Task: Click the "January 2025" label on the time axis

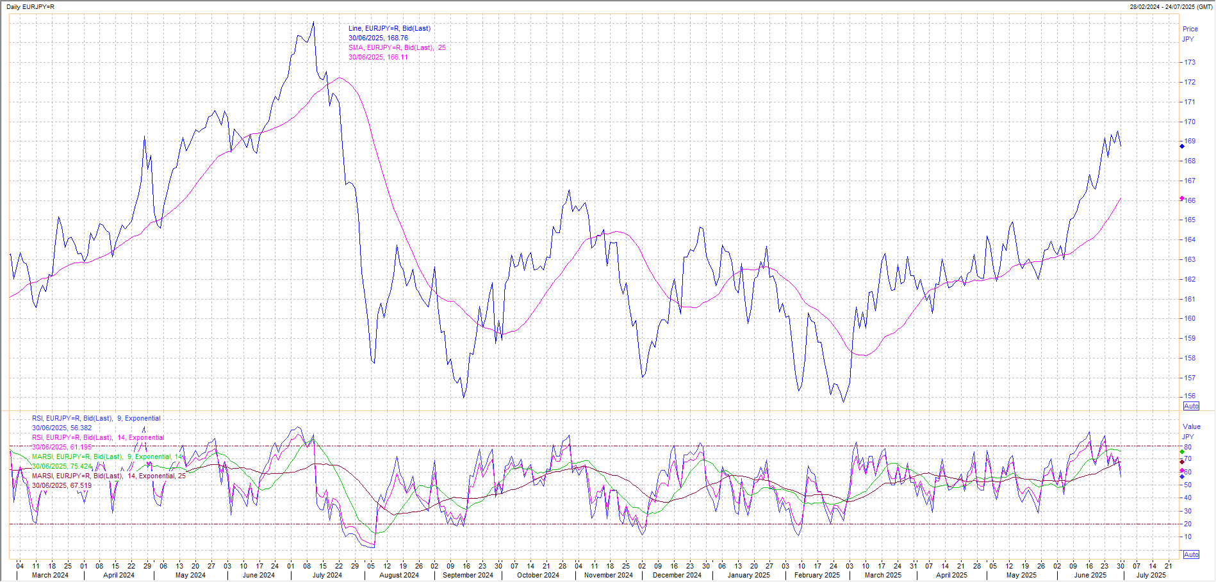Action: [x=749, y=575]
